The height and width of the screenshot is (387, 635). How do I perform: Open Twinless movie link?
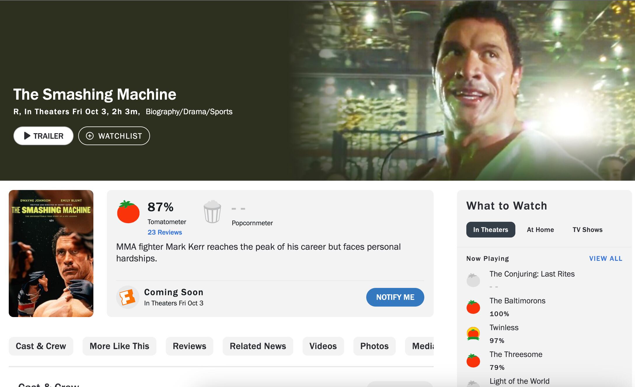click(x=504, y=328)
